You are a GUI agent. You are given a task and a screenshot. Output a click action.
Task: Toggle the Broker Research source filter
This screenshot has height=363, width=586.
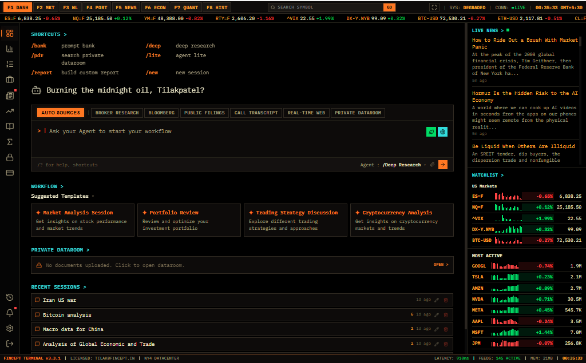(117, 113)
